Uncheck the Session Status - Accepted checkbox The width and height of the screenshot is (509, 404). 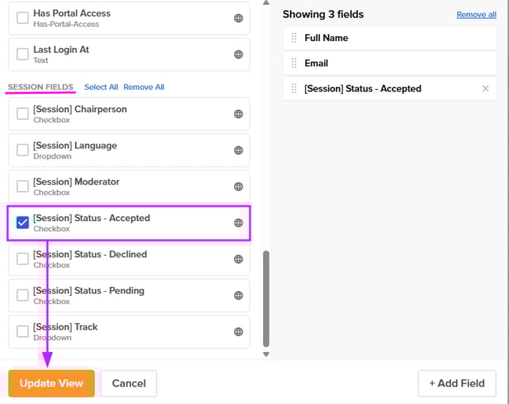23,223
